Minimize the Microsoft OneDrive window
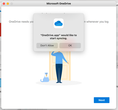118x110 pixels. click(8, 4)
